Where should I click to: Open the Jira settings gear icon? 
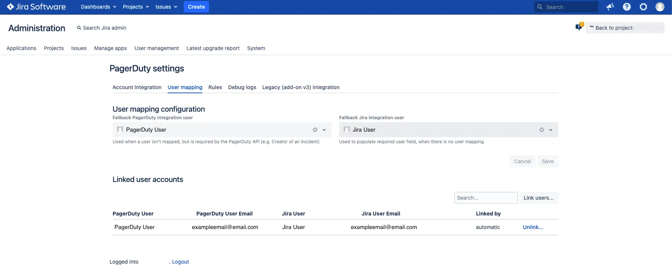click(643, 7)
